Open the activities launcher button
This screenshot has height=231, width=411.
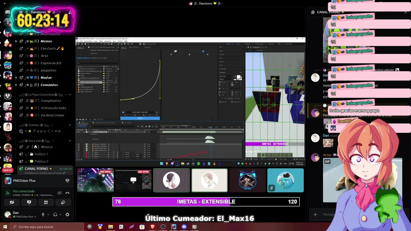point(46,202)
